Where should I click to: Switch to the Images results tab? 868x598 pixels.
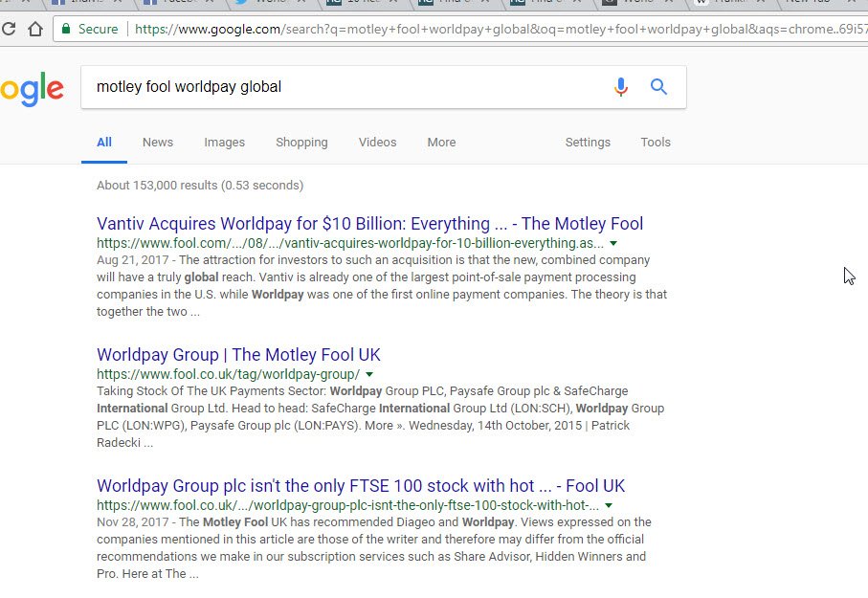224,143
